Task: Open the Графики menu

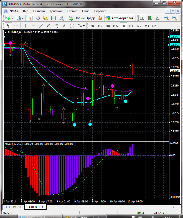Action: (x=56, y=11)
